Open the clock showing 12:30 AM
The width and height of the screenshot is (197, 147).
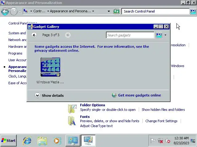click(x=181, y=141)
